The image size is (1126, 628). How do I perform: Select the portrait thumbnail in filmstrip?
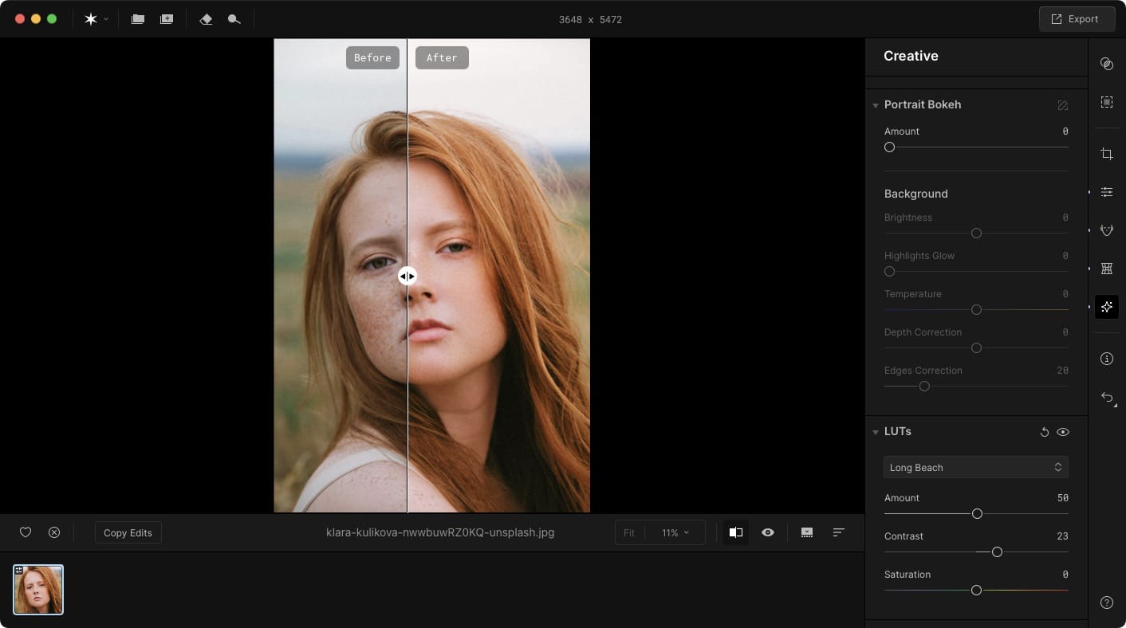coord(38,590)
